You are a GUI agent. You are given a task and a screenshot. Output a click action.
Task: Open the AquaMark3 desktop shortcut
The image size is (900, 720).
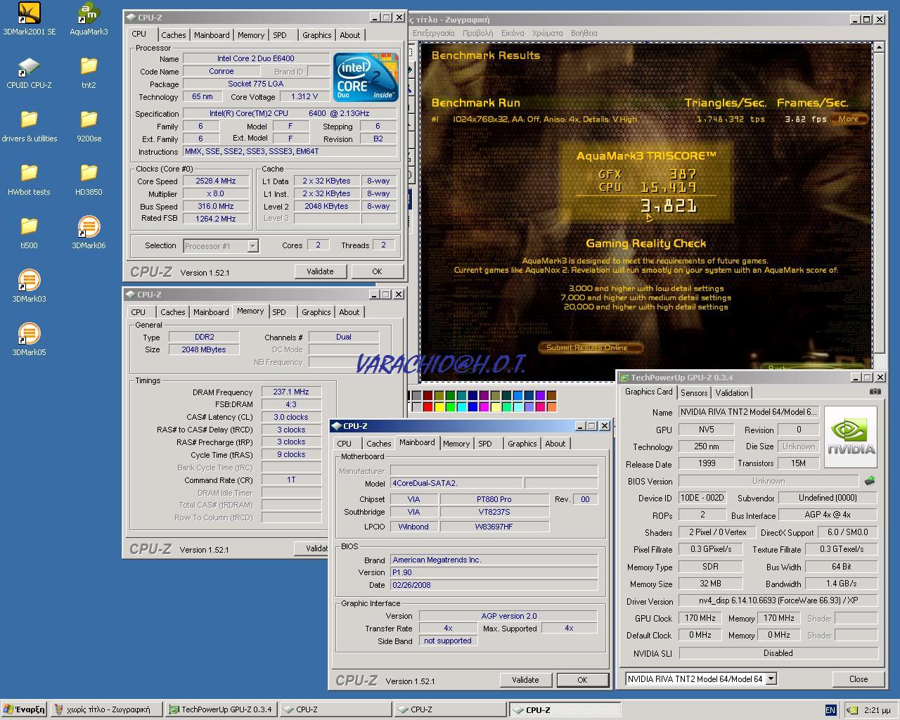(89, 18)
